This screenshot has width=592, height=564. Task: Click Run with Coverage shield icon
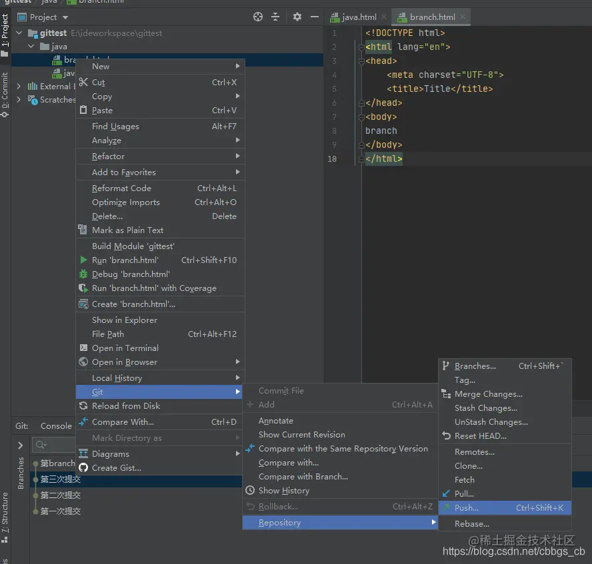click(x=83, y=288)
